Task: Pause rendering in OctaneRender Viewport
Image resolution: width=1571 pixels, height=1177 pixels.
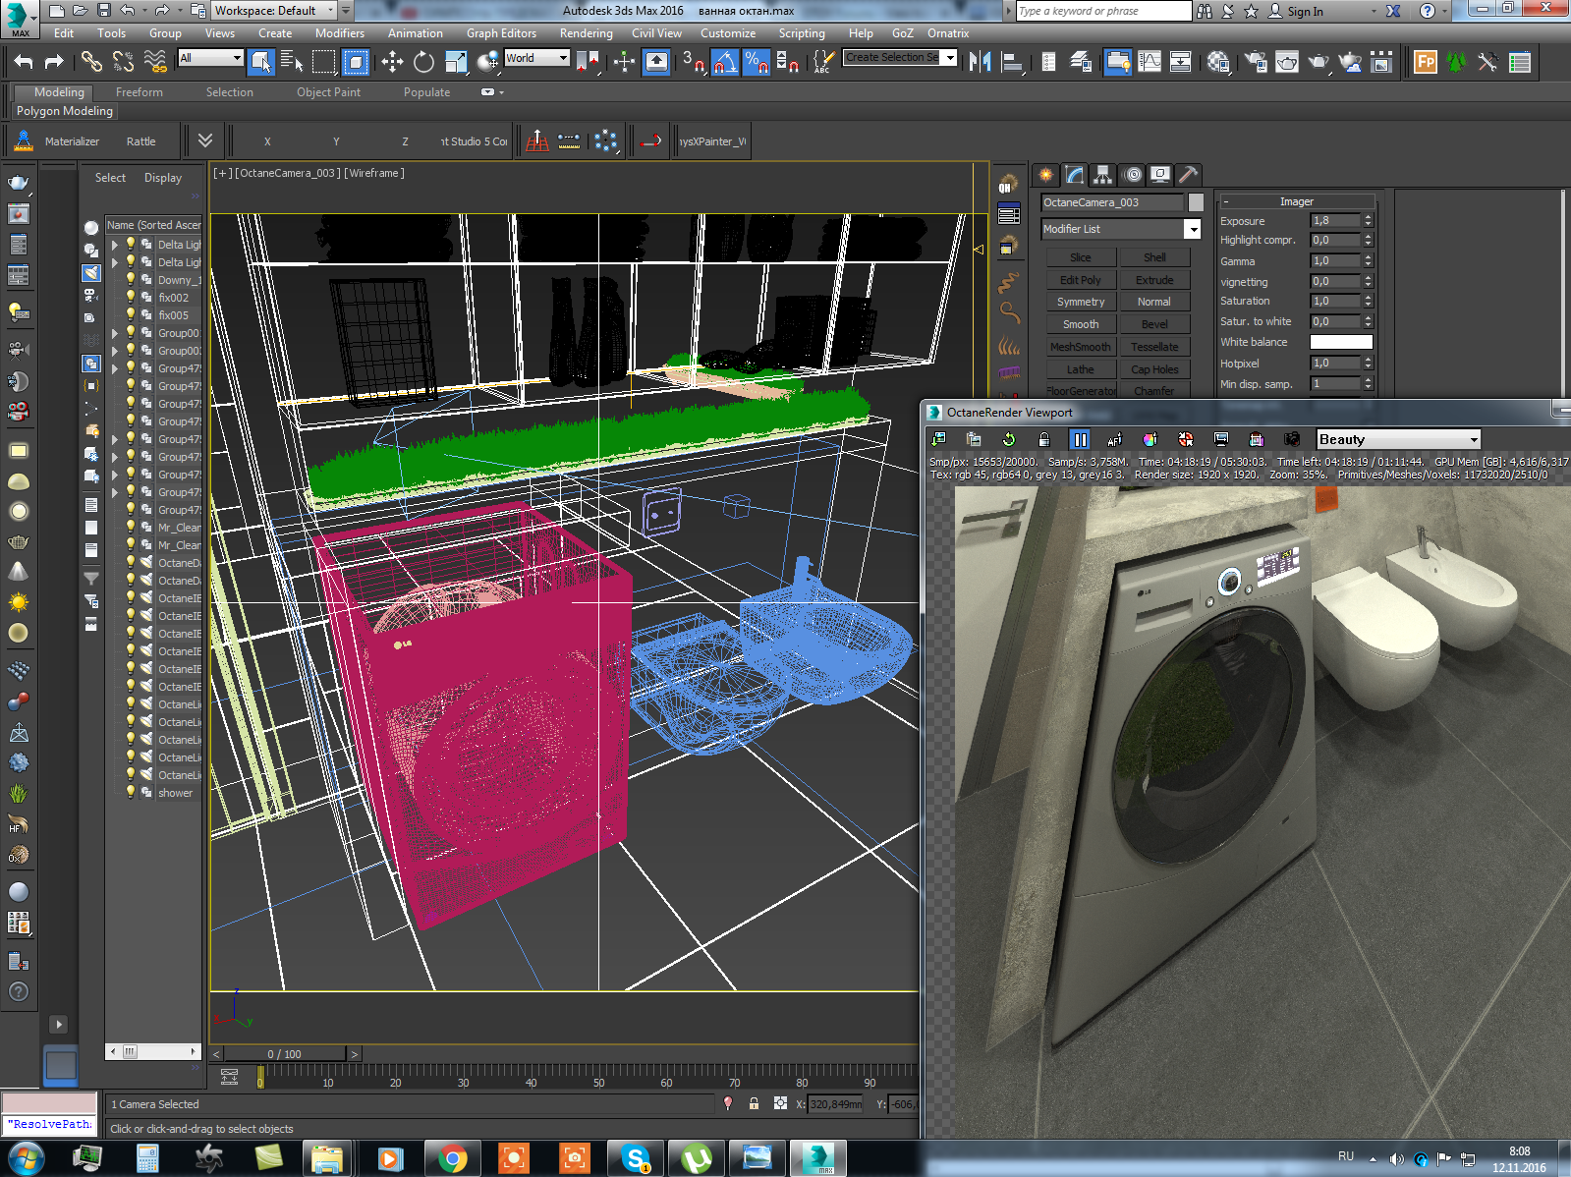Action: pos(1079,439)
